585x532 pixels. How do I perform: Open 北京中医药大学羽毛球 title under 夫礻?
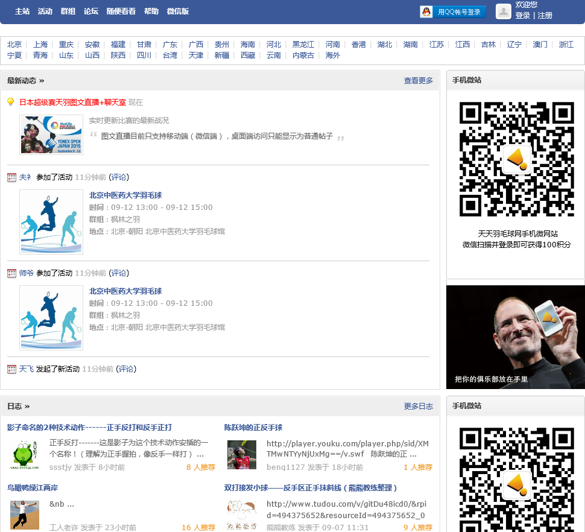tap(125, 195)
